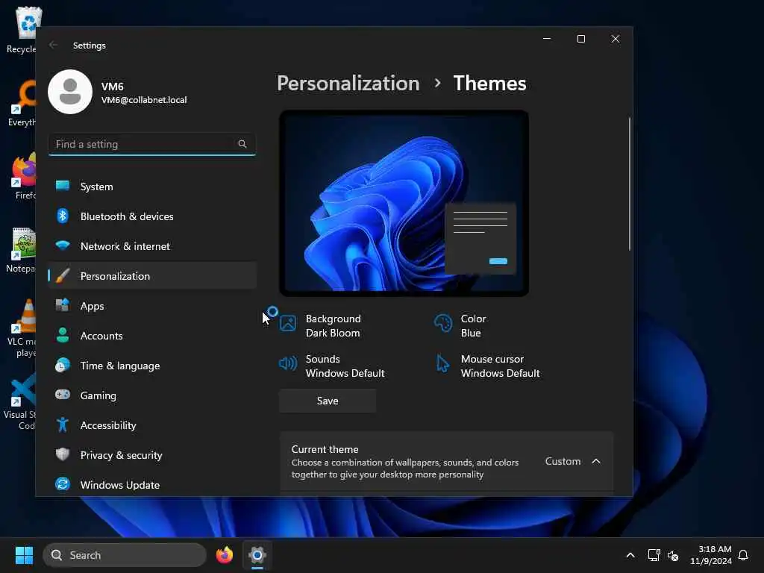This screenshot has width=764, height=573.
Task: Open the System settings category
Action: (152, 187)
